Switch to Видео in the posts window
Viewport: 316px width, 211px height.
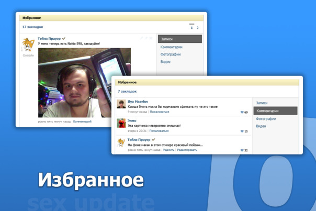coord(165,62)
